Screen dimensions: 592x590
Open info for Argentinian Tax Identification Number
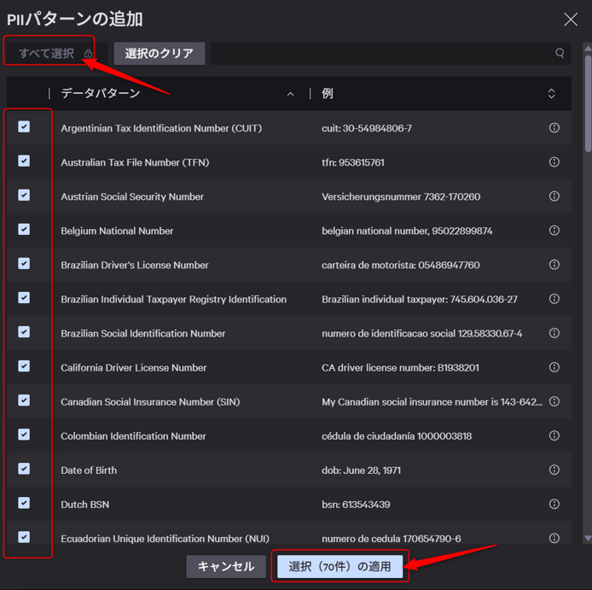pos(554,128)
